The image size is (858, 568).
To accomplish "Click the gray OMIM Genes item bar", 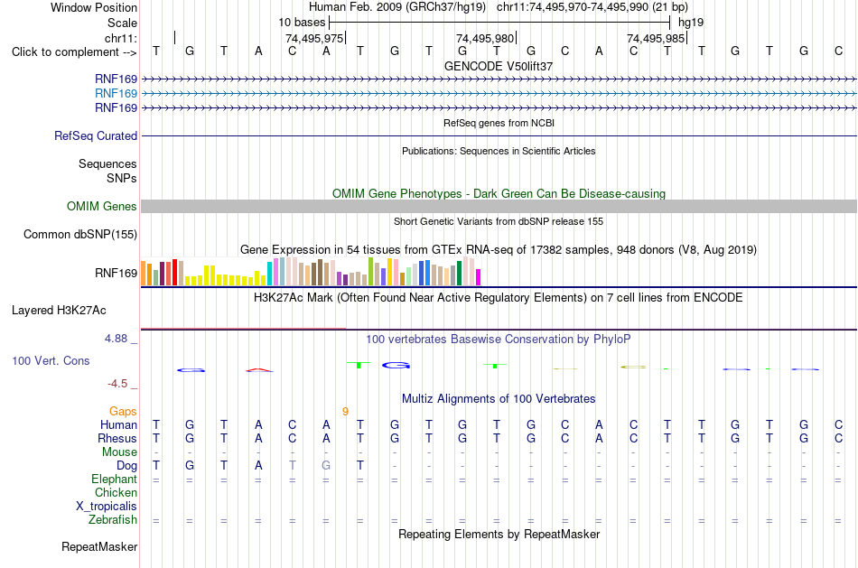I will click(499, 206).
